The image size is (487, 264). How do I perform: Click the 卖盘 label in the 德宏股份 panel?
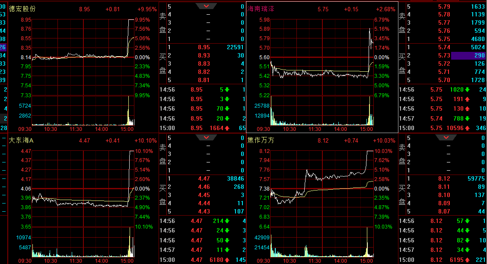(x=162, y=23)
